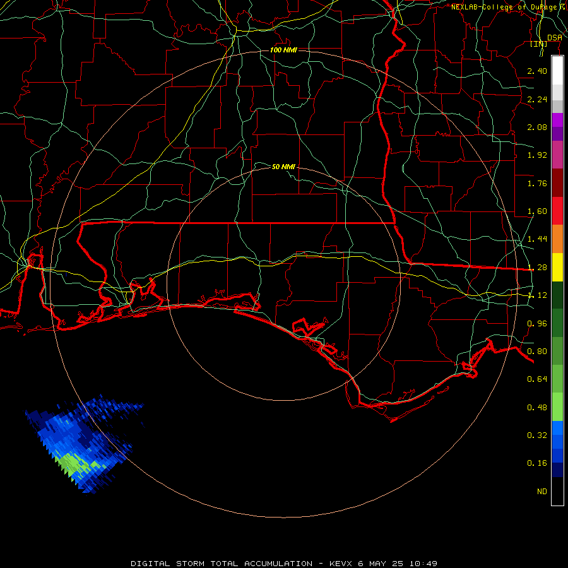Click the 0.16 legend value
This screenshot has width=568, height=568.
[537, 463]
